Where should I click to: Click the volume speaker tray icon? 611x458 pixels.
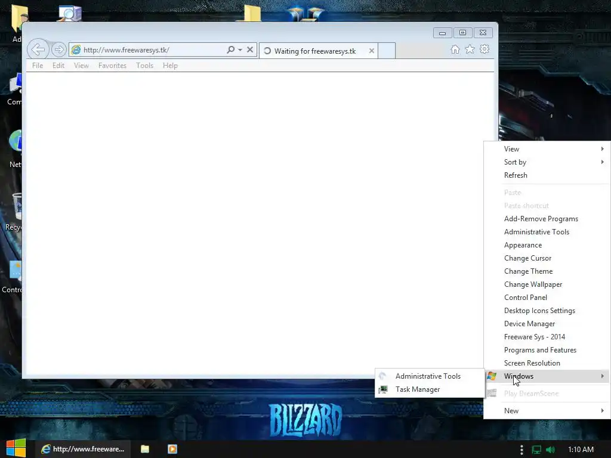[x=550, y=450]
